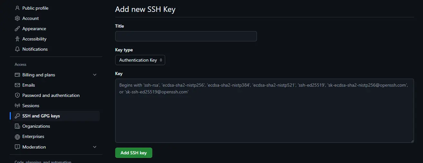Expand the Billing and plans chevron

click(95, 75)
